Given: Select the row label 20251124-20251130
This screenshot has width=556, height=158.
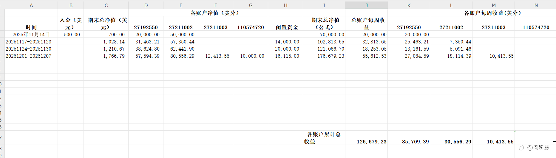Looking at the screenshot, I should click(31, 49).
